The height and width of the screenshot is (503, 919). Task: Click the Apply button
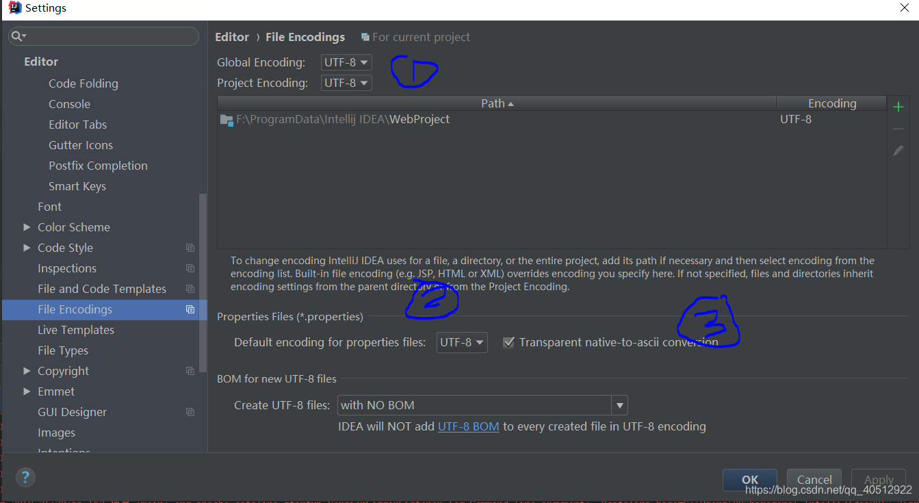879,479
